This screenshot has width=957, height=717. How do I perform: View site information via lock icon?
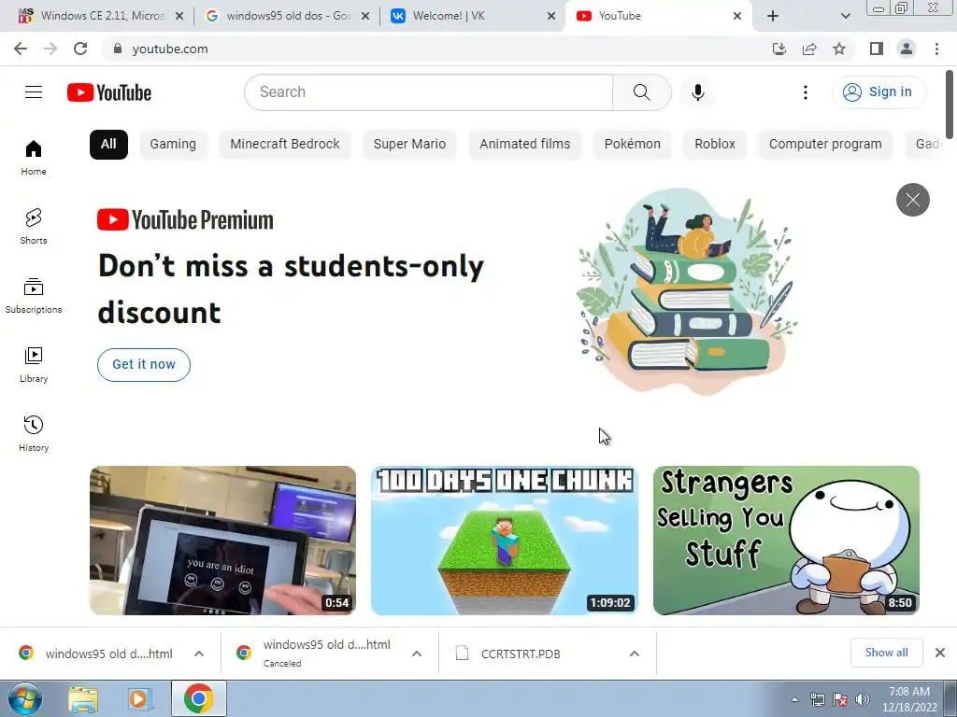click(118, 49)
